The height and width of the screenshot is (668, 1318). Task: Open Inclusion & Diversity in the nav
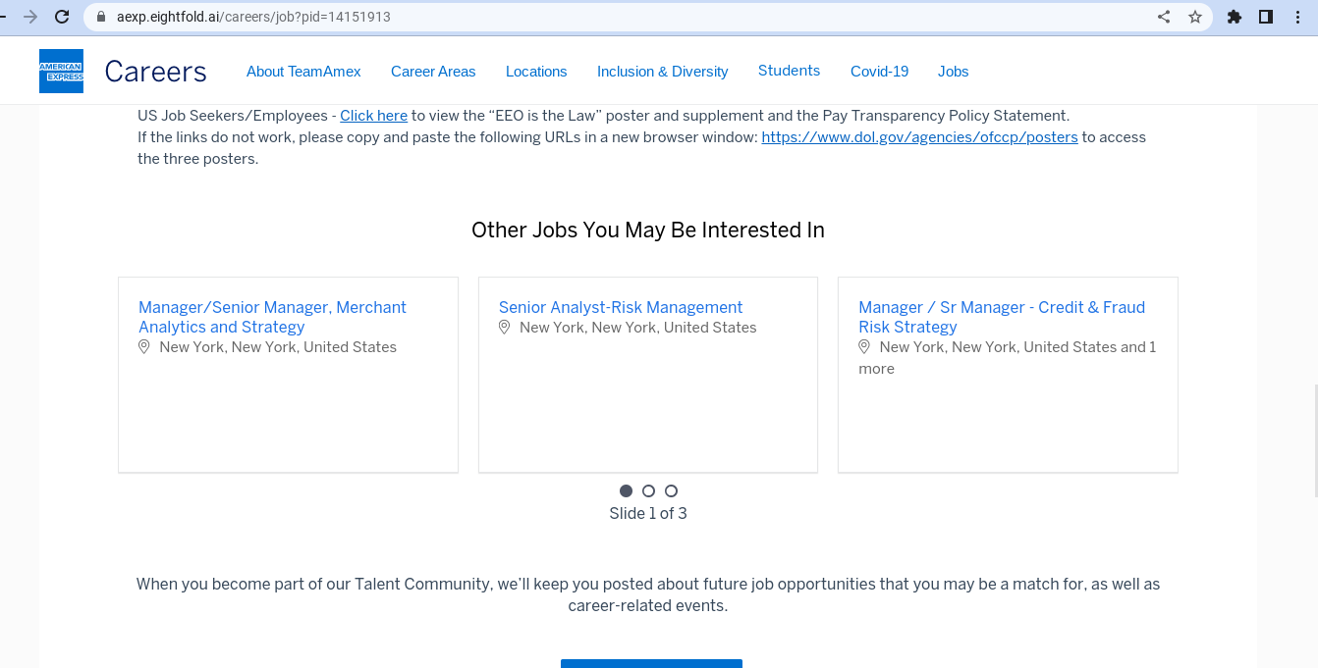point(663,72)
